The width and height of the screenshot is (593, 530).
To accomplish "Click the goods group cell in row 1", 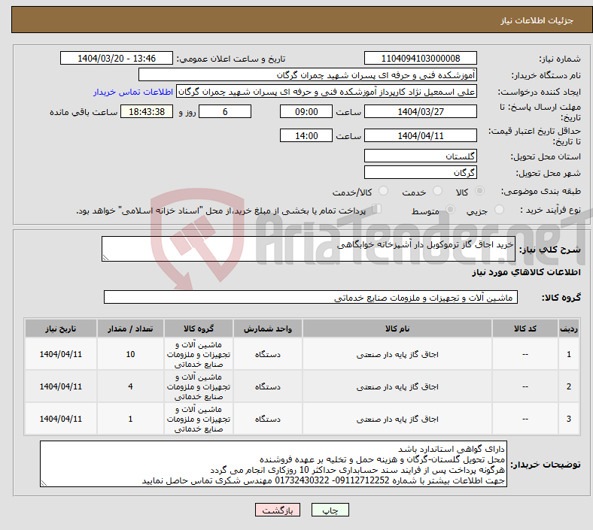I will pyautogui.click(x=199, y=354).
